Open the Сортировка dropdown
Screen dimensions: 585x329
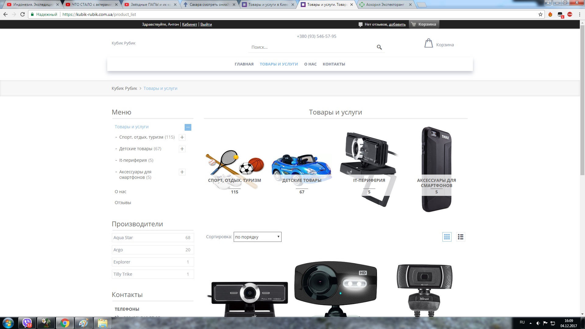pos(257,237)
